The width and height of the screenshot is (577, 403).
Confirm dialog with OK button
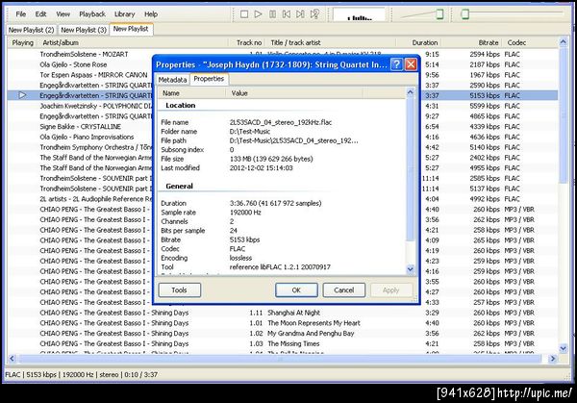click(296, 290)
